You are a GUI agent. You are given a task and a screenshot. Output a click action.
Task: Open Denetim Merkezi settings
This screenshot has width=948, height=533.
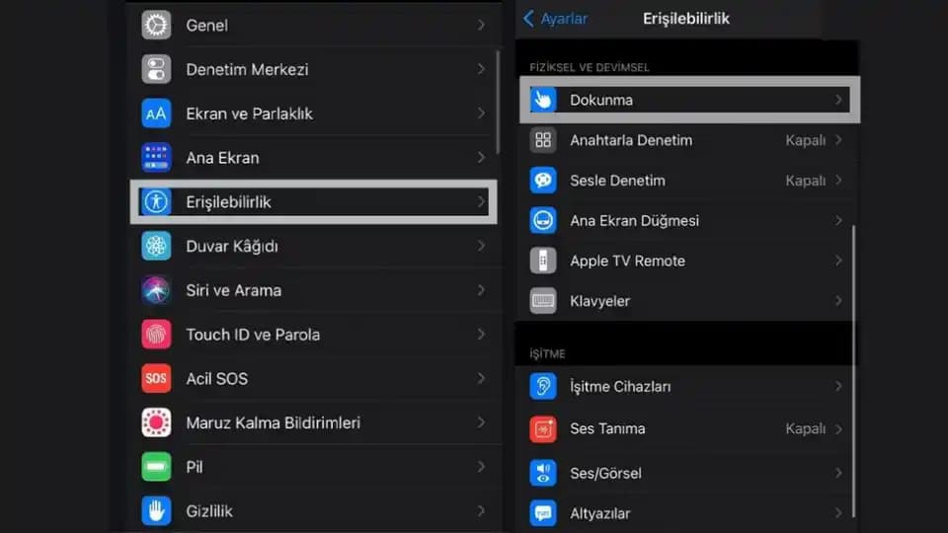tap(314, 69)
